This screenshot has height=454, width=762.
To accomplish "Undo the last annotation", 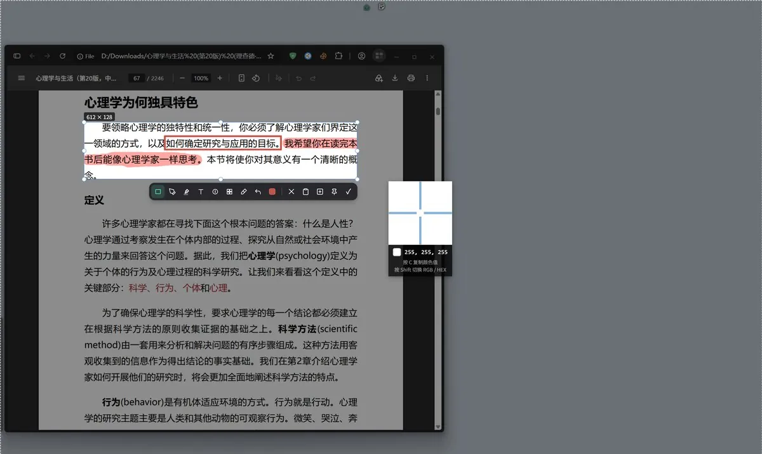I will click(x=258, y=191).
